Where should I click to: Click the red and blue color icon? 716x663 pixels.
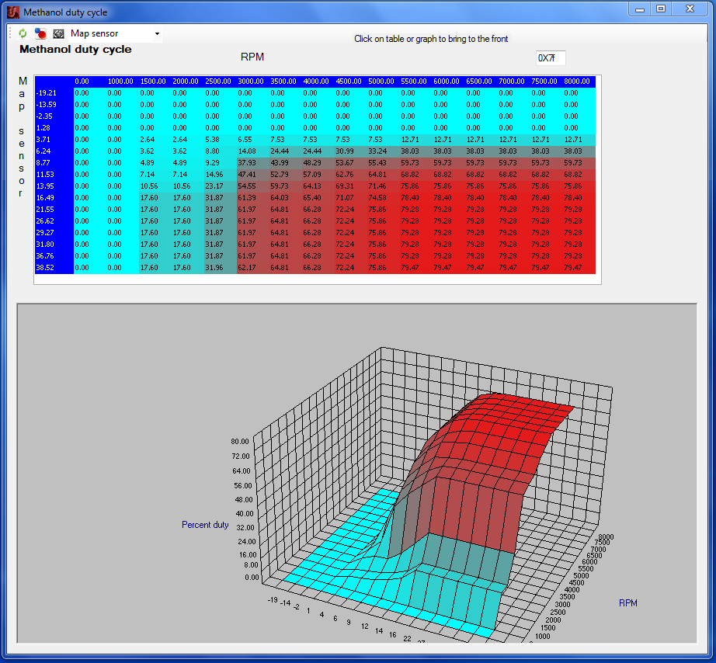point(40,34)
